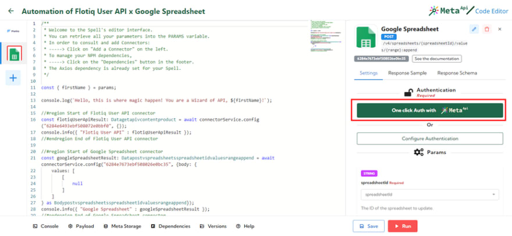
Task: Click the Meta API Code Editor logo
Action: (x=468, y=11)
